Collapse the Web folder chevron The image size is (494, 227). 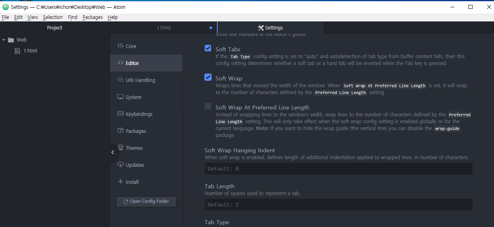point(4,40)
